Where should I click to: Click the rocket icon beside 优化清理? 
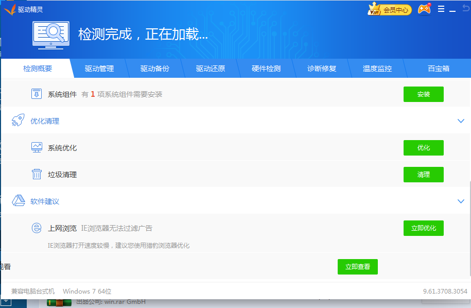(18, 121)
